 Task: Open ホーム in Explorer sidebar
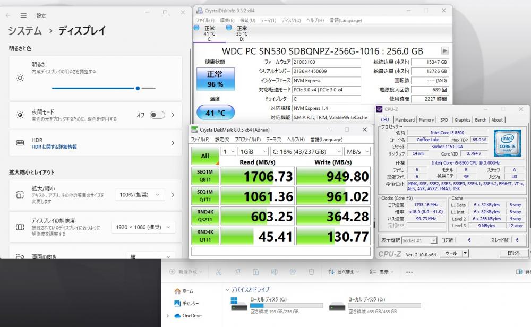(x=184, y=291)
